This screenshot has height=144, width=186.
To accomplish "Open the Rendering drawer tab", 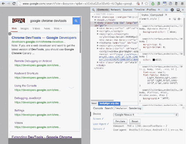I will tap(135, 108).
